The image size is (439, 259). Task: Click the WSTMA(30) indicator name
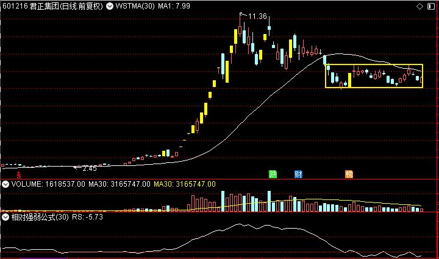click(135, 6)
